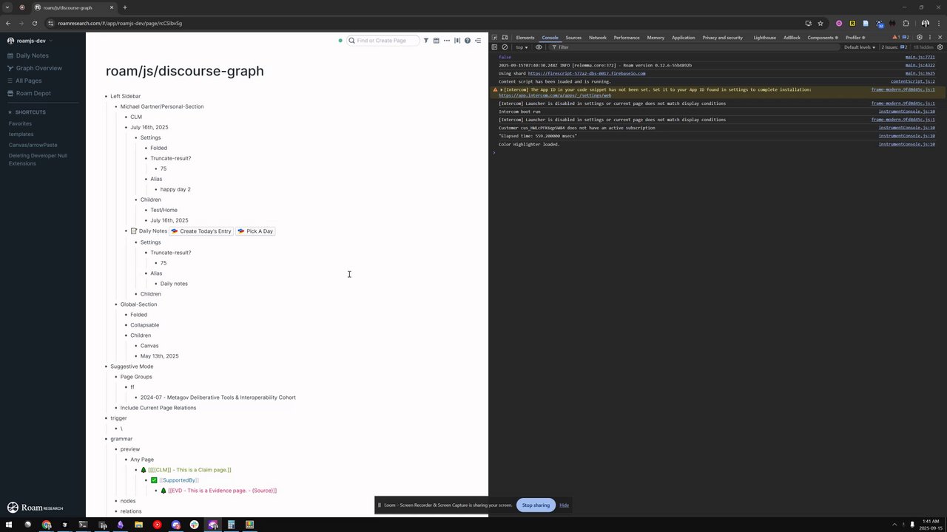Reload the browser page
Image resolution: width=947 pixels, height=532 pixels.
(x=34, y=23)
